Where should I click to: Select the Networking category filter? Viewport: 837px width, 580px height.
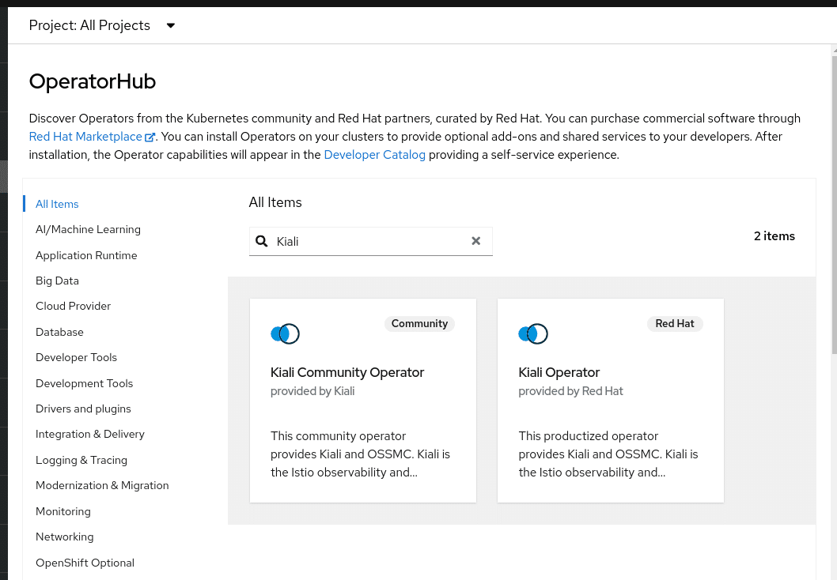click(x=64, y=537)
